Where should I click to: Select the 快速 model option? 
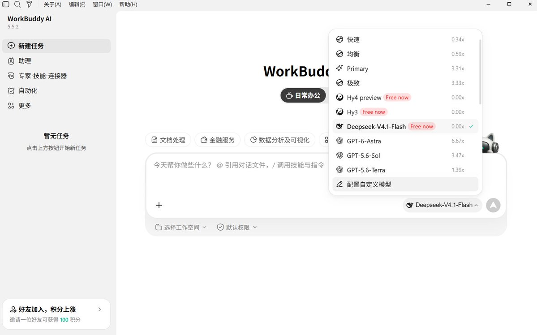[x=405, y=39]
